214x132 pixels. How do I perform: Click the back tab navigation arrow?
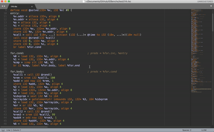2,6
